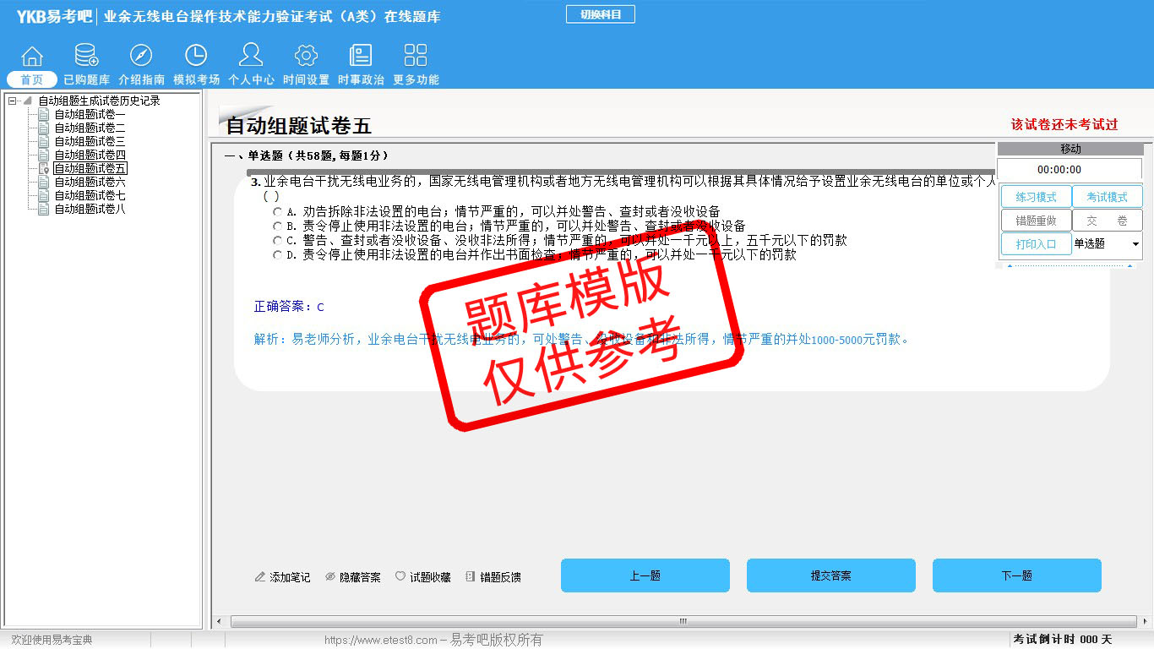Open 已购题库 database icon

[86, 57]
